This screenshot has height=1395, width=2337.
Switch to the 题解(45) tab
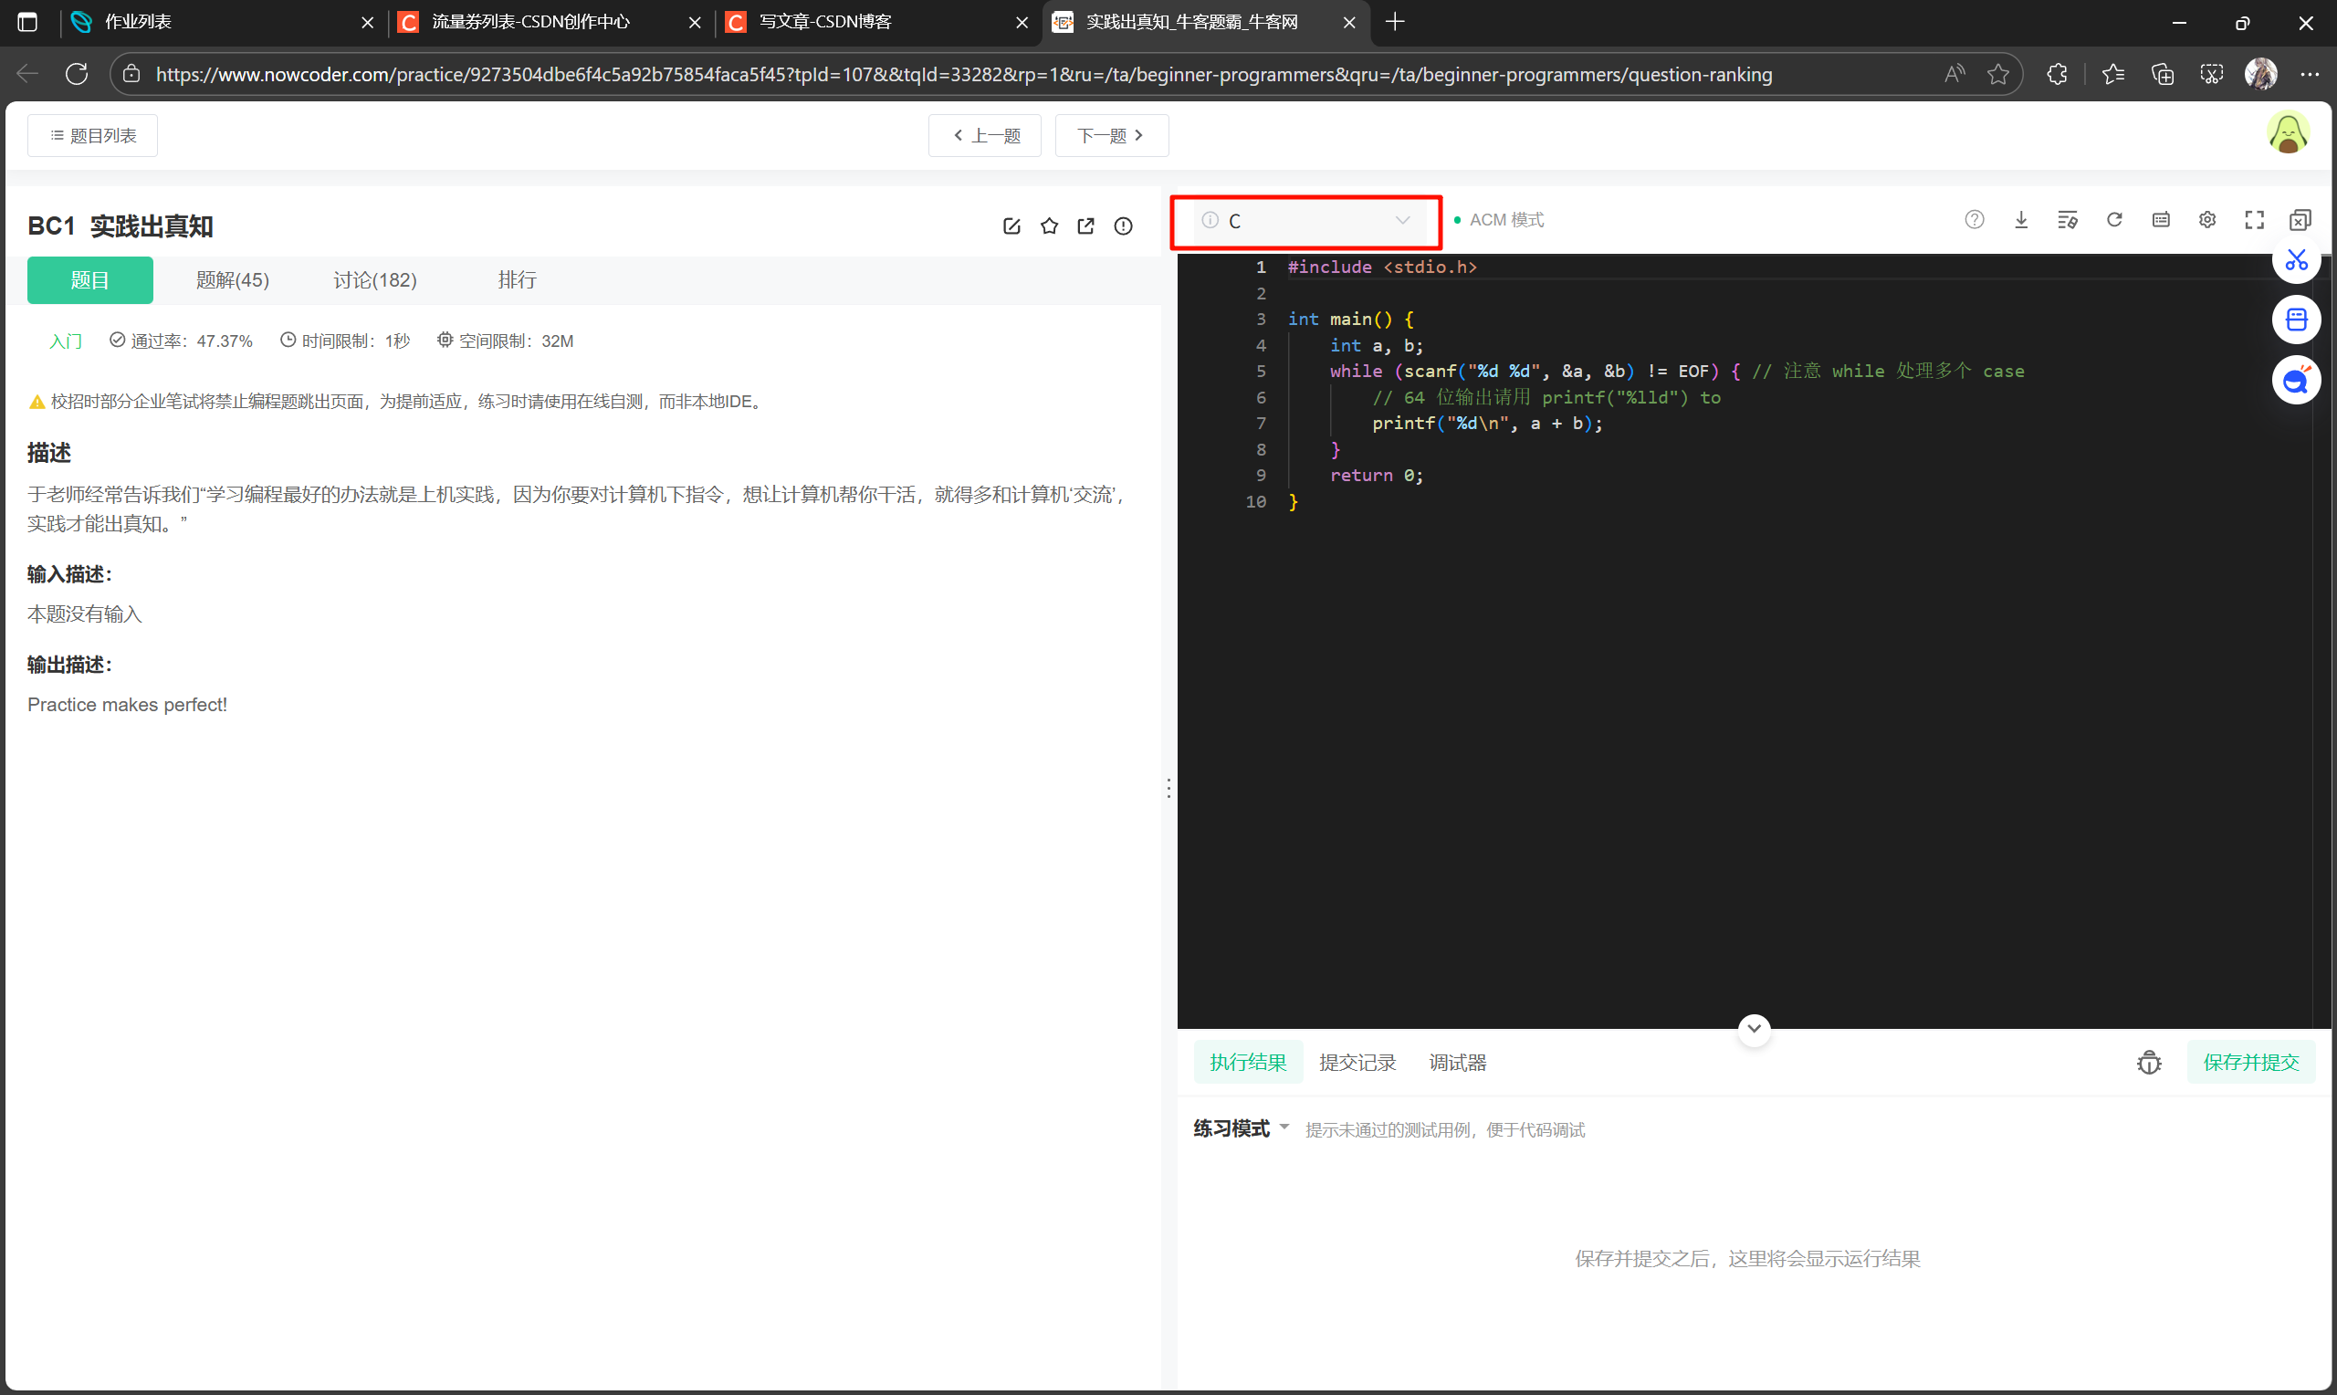point(232,280)
